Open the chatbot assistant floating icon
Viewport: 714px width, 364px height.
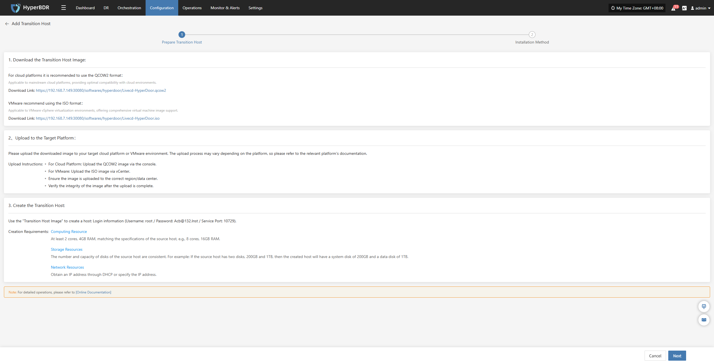pos(704,307)
